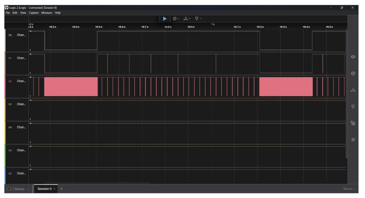Click the vertical scrollbar beside the waveforms
The height and width of the screenshot is (198, 365).
[347, 94]
